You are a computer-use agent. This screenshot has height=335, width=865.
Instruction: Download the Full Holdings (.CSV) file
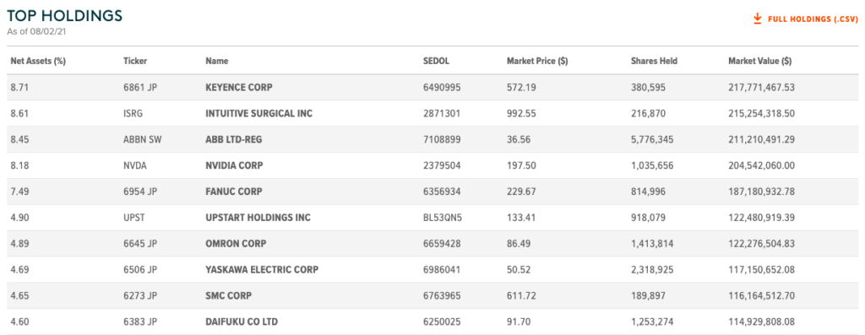click(x=805, y=19)
